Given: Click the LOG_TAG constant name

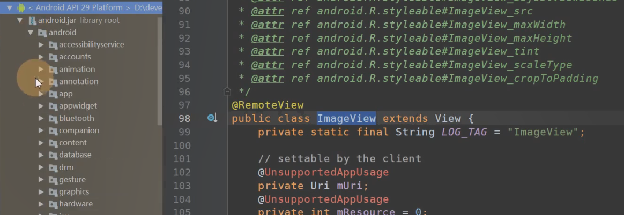Looking at the screenshot, I should point(464,132).
